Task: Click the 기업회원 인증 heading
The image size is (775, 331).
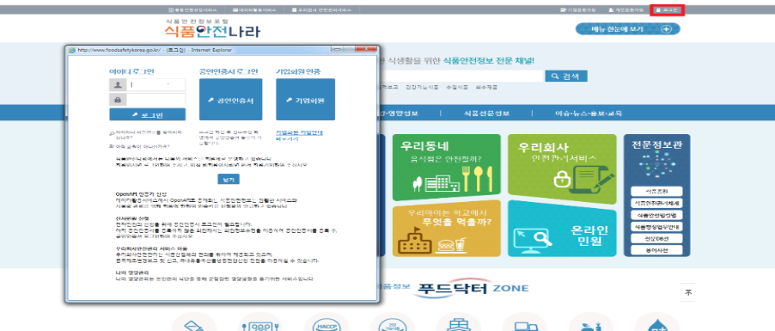Action: point(298,71)
